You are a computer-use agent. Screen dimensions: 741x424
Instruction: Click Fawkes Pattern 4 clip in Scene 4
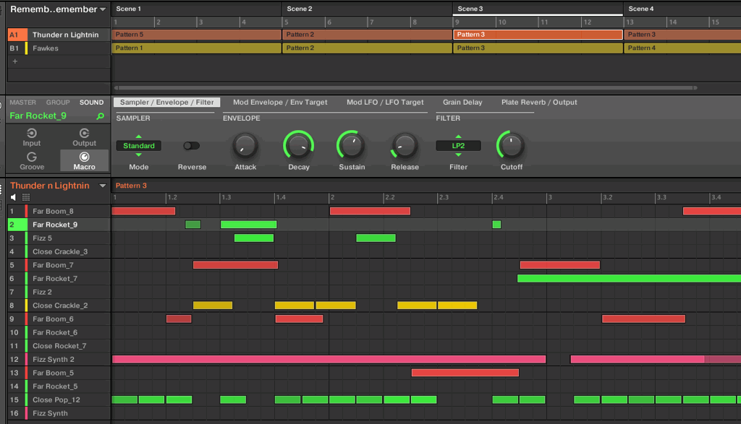point(682,48)
